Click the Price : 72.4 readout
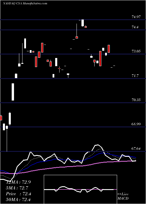The image size is (146, 204). click(x=18, y=194)
